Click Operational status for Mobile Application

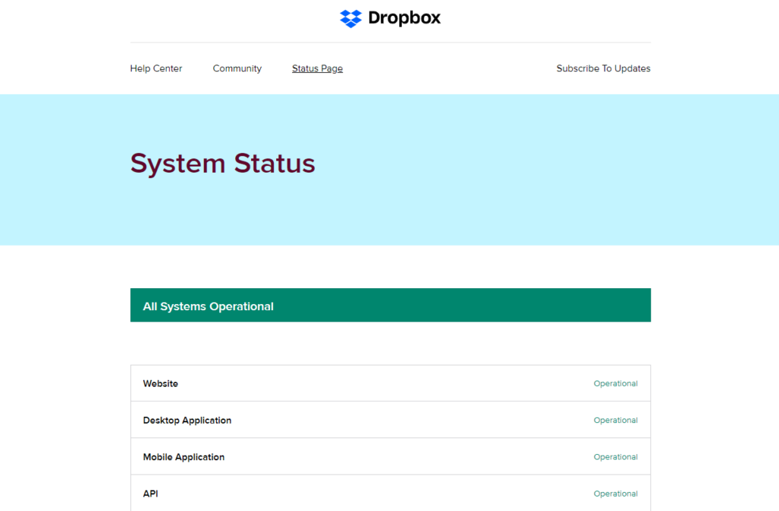click(x=615, y=457)
